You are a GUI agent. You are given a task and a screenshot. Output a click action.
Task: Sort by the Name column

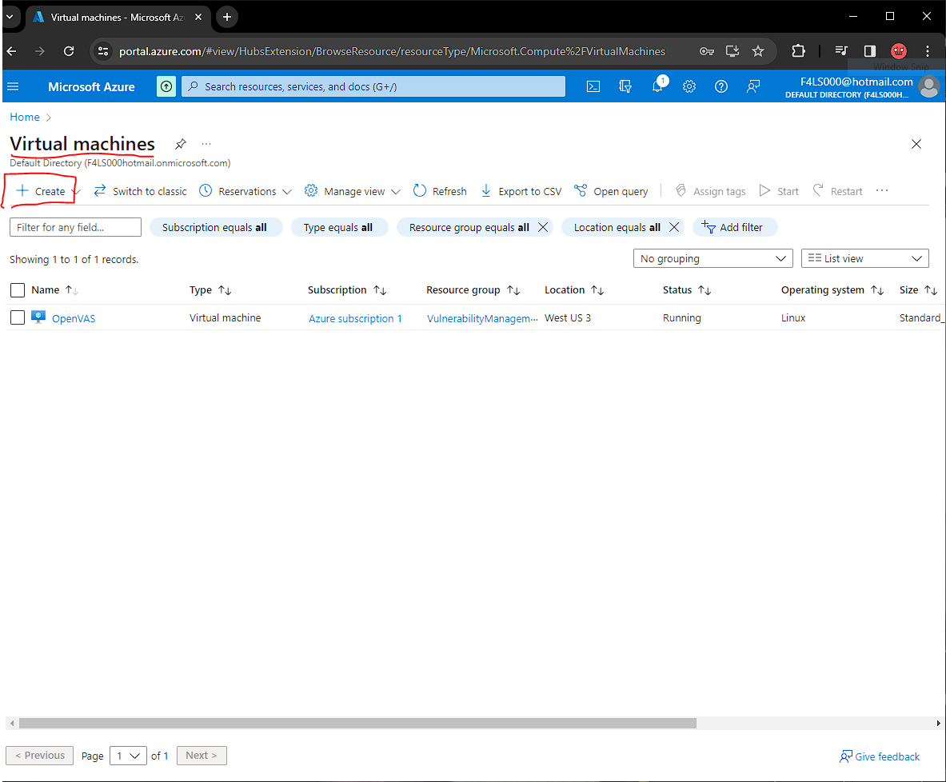pyautogui.click(x=54, y=290)
